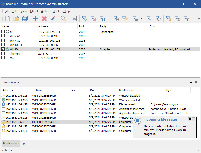
Task: Select the Mac client row
Action: [12, 58]
